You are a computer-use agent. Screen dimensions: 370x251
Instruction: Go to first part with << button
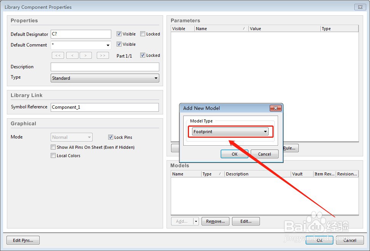58,55
